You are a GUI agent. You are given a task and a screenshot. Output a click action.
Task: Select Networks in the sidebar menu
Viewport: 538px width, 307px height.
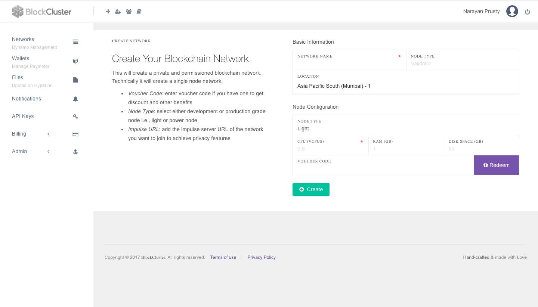point(23,39)
